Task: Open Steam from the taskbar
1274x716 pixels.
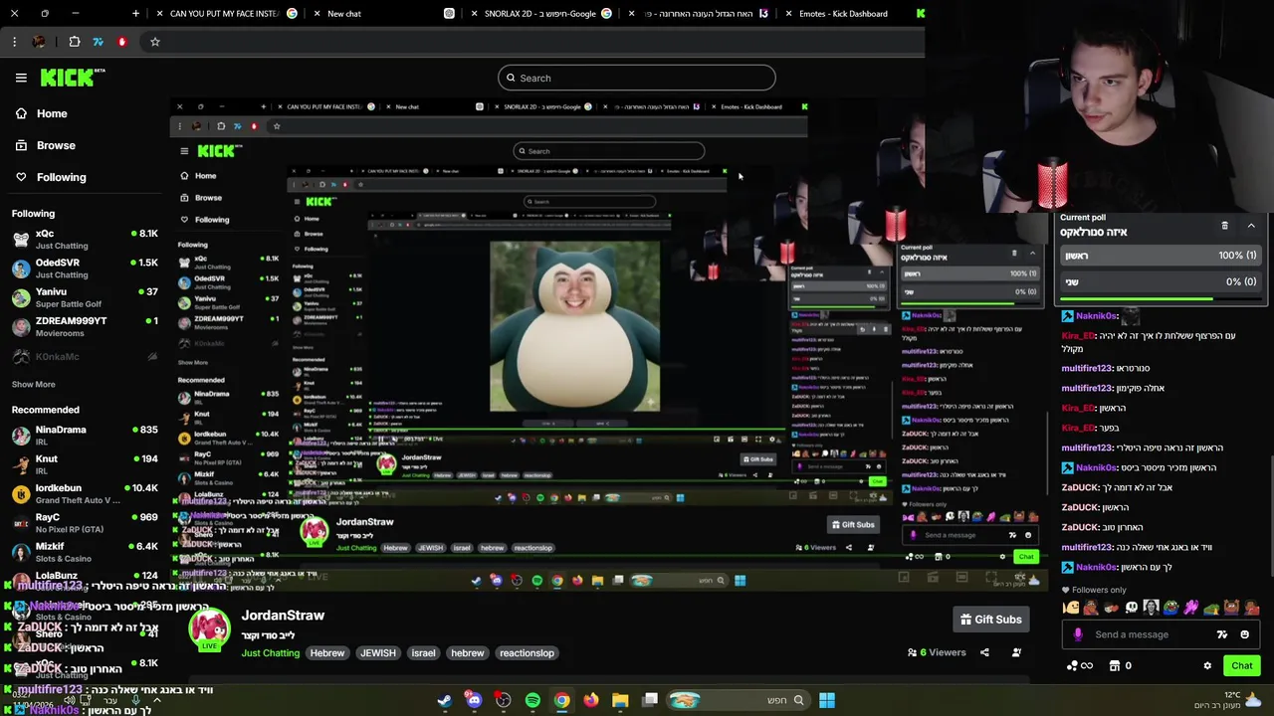Action: pos(444,700)
